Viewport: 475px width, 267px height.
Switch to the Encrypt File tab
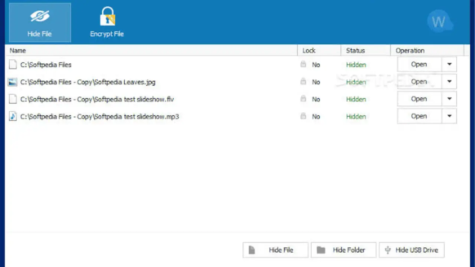(107, 22)
